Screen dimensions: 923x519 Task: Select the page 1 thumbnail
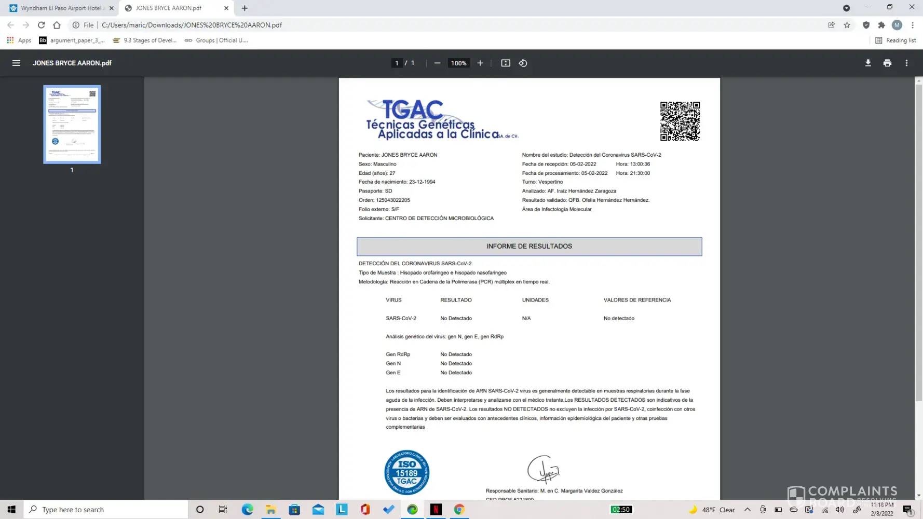72,125
